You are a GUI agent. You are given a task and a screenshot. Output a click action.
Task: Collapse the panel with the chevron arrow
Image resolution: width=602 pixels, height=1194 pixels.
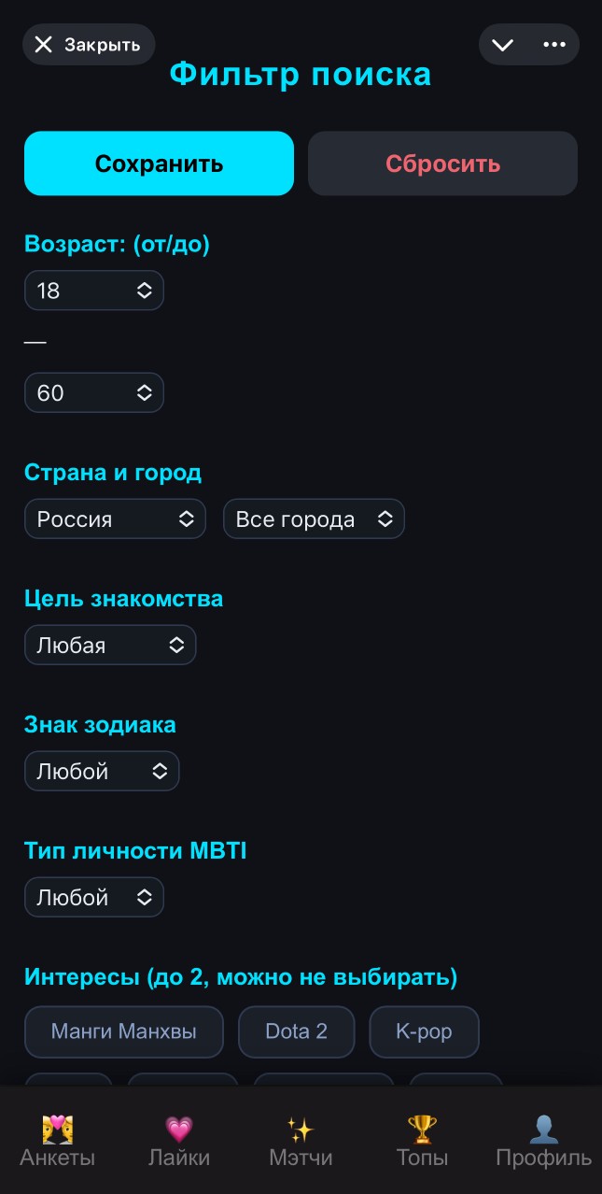click(503, 44)
